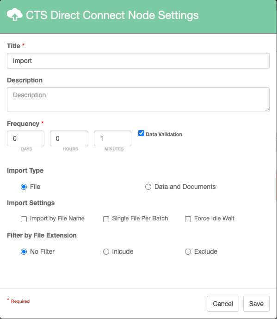This screenshot has height=319, width=277.
Task: Click the Days frequency field
Action: tap(25, 138)
